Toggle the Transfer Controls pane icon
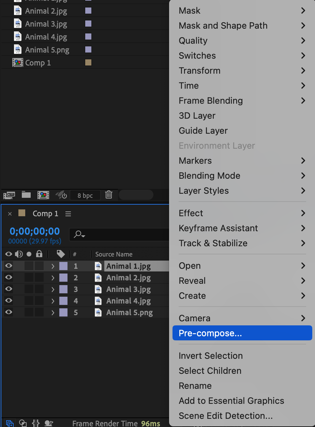315x427 pixels. 23,423
